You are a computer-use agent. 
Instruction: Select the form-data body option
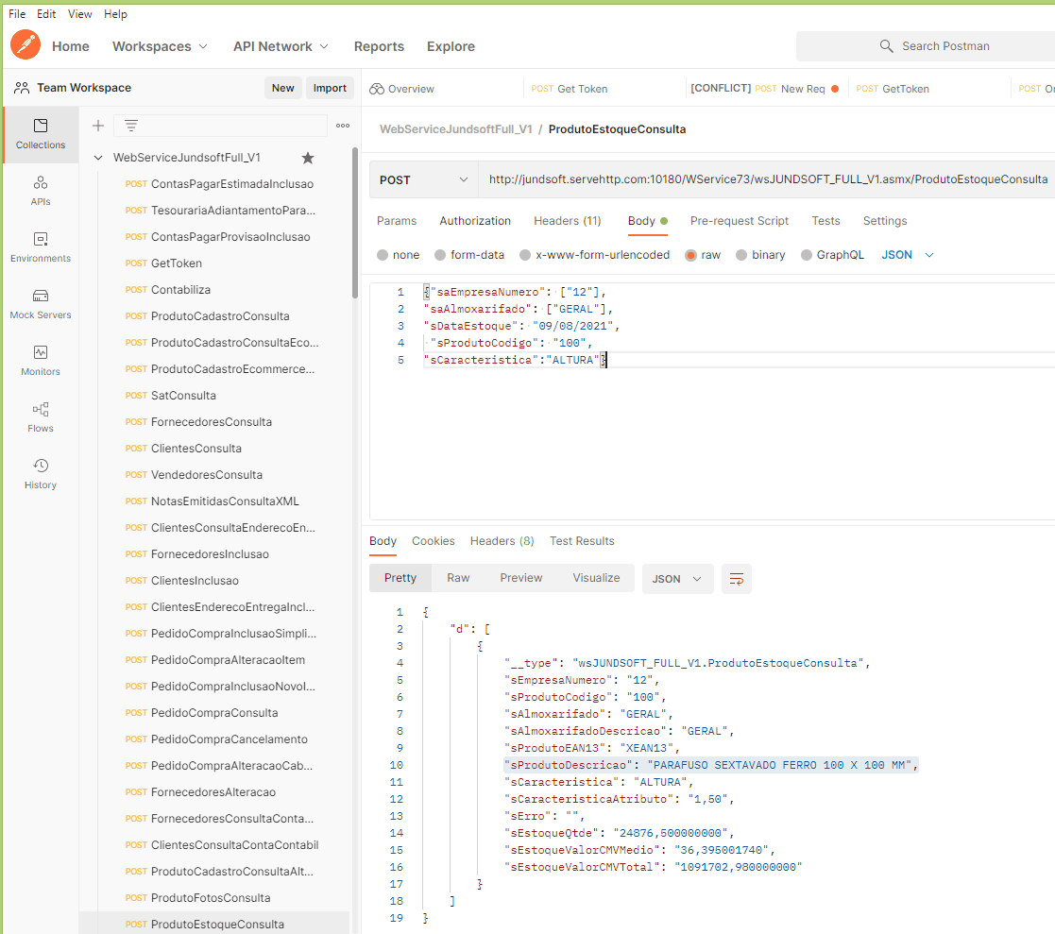click(x=440, y=255)
